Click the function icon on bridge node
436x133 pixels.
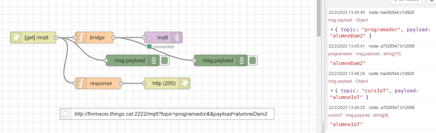click(x=80, y=38)
